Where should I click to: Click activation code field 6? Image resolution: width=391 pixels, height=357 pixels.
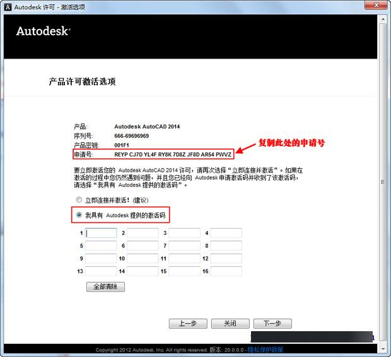[143, 246]
